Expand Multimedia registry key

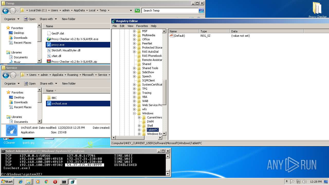134,35
